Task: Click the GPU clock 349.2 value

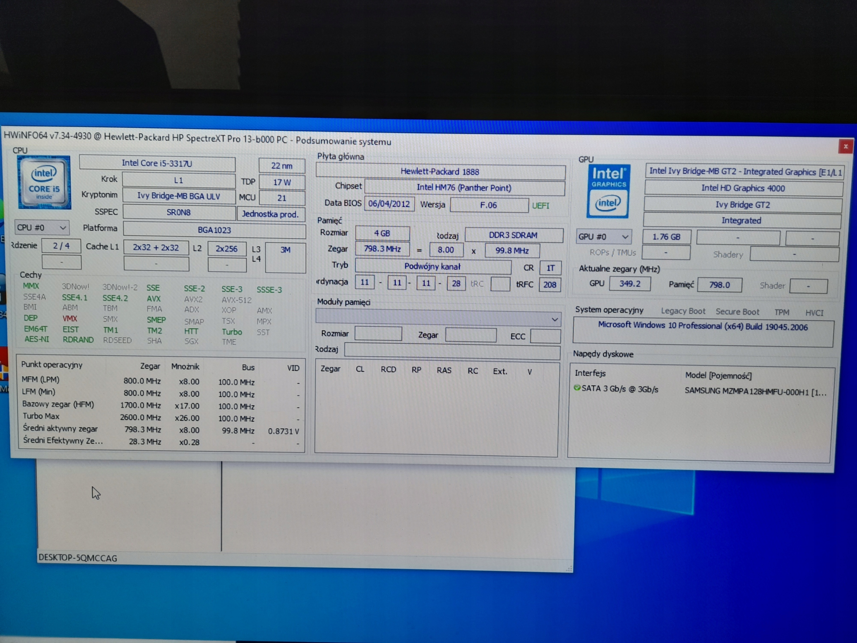Action: tap(630, 284)
